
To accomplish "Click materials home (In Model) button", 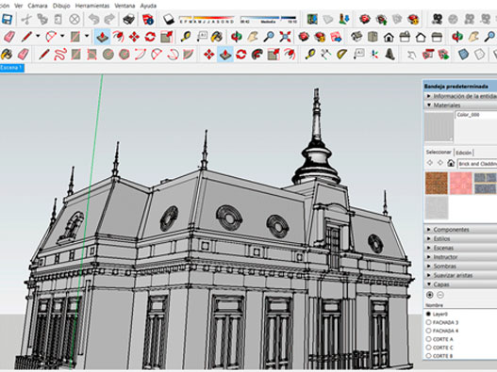I will pos(451,163).
